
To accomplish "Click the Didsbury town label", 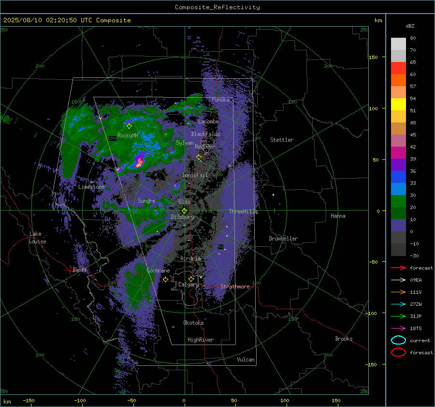I will tap(182, 217).
